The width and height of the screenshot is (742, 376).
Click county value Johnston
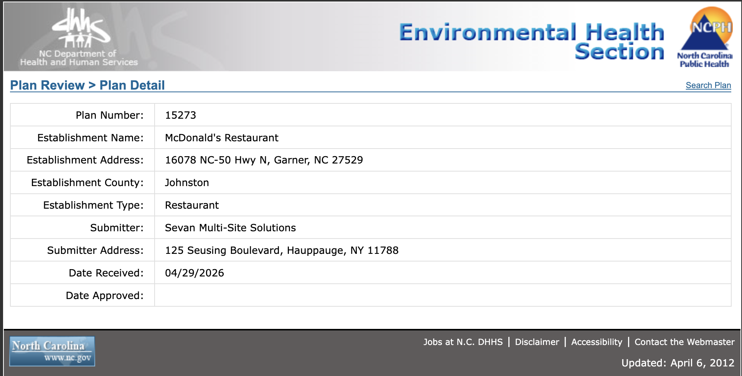pos(187,183)
